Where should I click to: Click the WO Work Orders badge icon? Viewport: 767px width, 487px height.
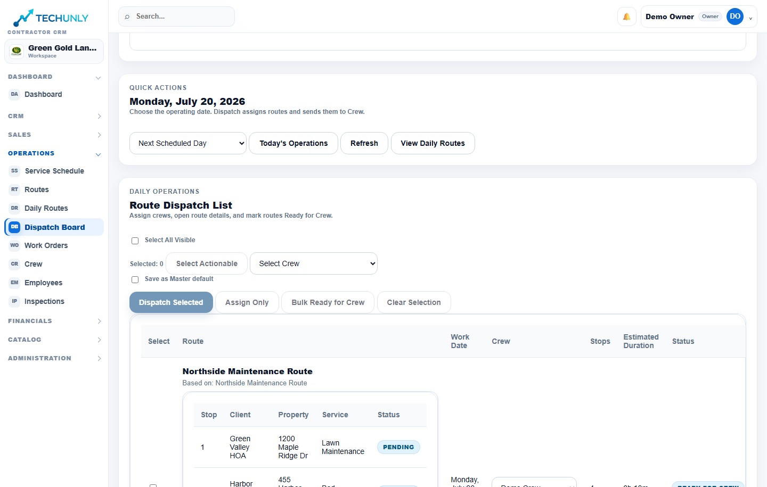pos(14,245)
